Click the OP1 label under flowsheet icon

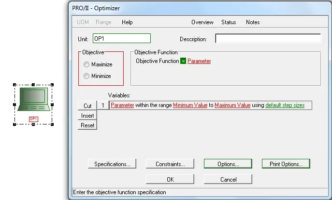[x=33, y=119]
